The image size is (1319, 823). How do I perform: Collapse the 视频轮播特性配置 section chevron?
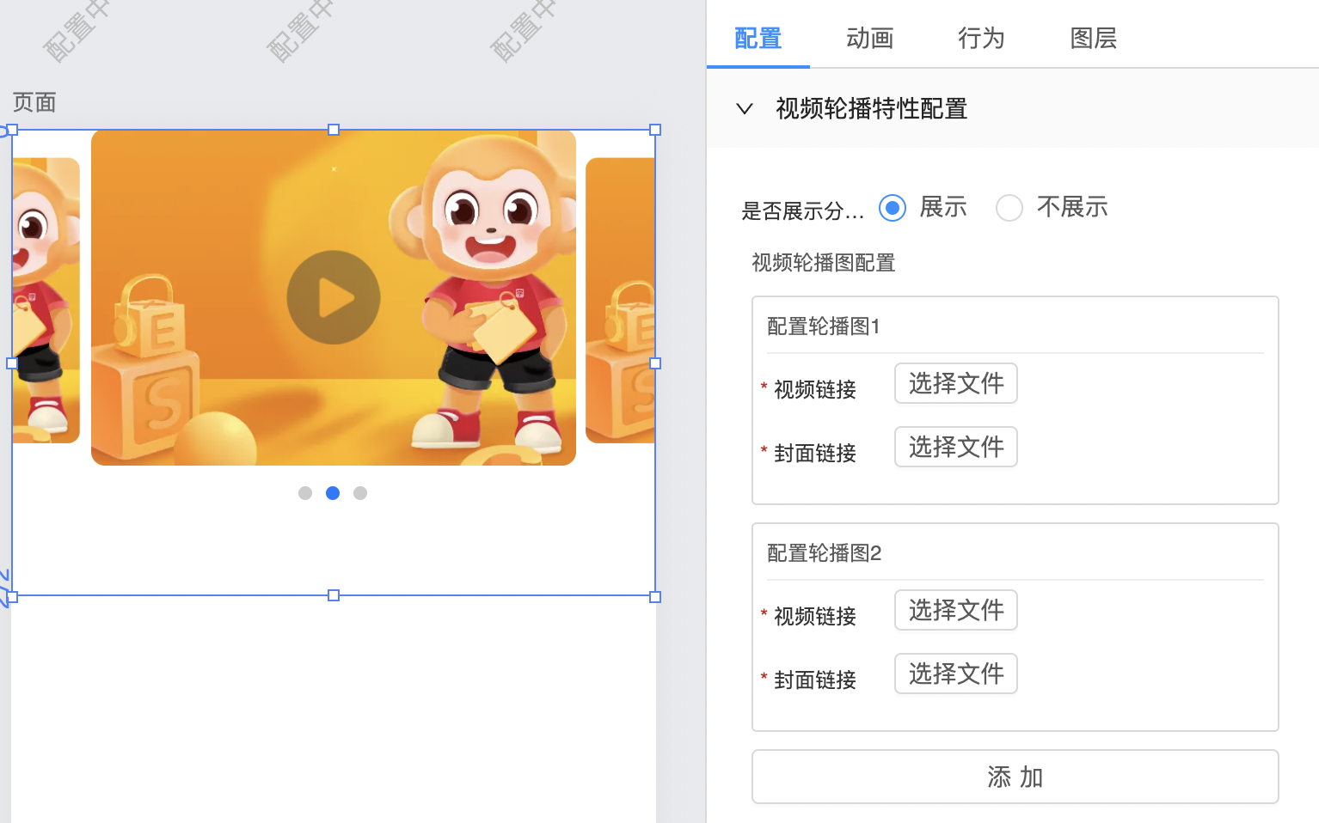click(745, 109)
